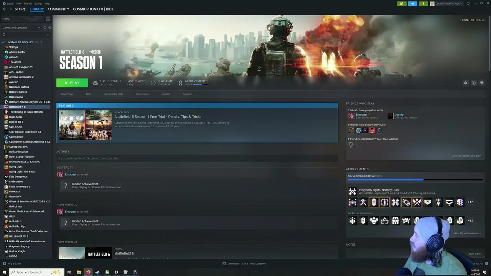Image resolution: width=491 pixels, height=276 pixels.
Task: Open Windows Task View icon
Action: pyautogui.click(x=69, y=272)
